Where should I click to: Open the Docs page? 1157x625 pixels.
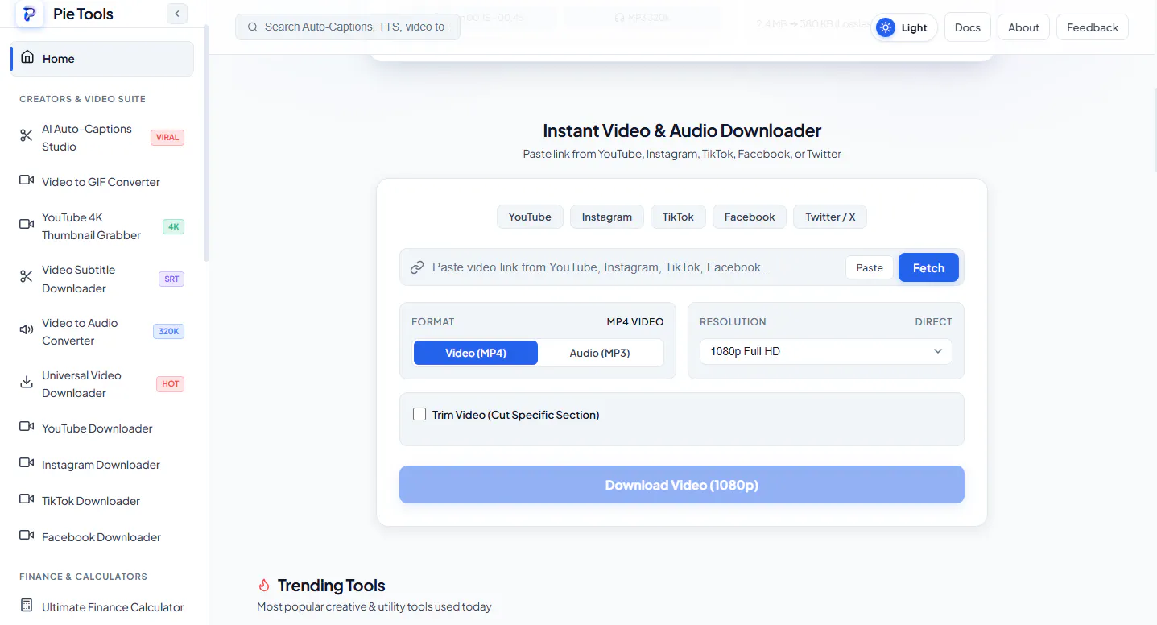(x=968, y=27)
